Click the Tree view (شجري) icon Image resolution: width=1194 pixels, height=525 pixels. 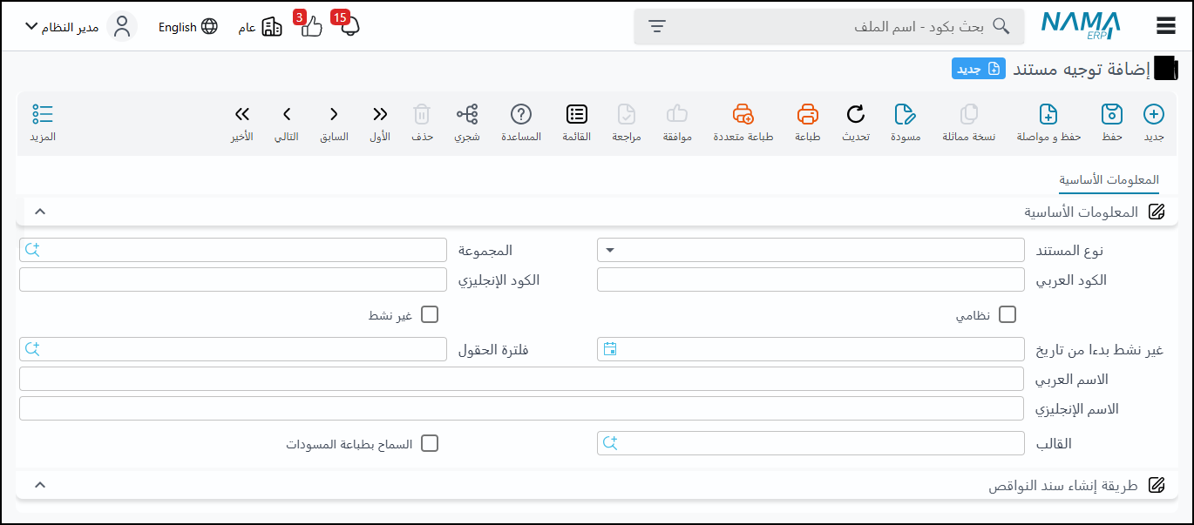tap(467, 114)
